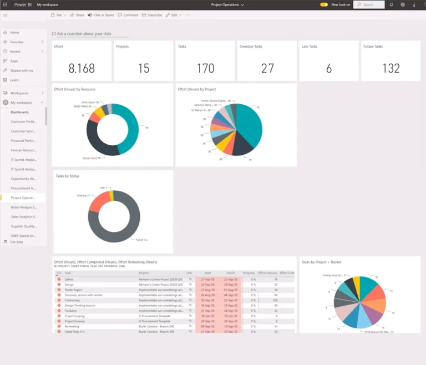This screenshot has width=426, height=365.
Task: Click the Dashboards heading in sidebar
Action: (x=19, y=112)
